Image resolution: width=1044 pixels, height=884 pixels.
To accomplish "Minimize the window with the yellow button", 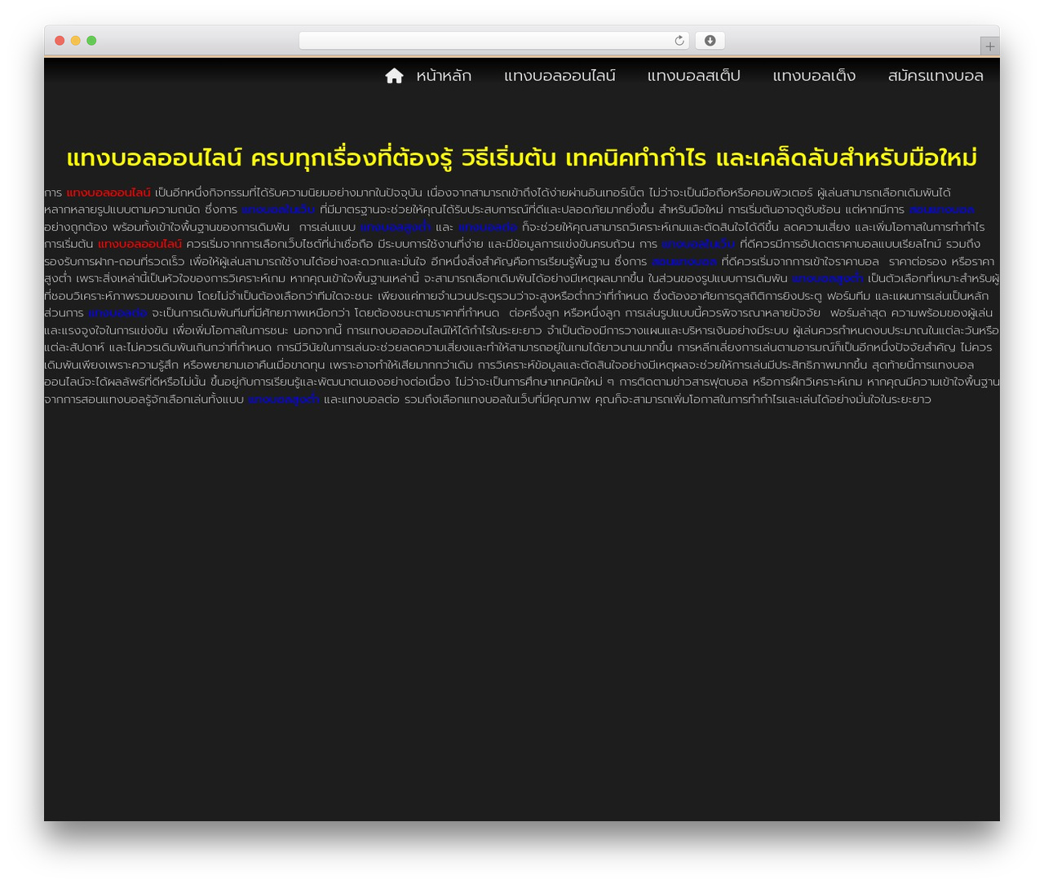I will click(x=75, y=41).
